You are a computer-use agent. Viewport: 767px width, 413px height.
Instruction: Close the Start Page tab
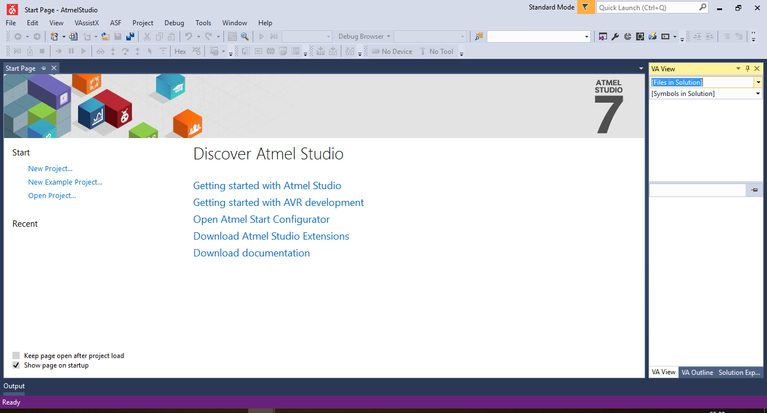(54, 68)
